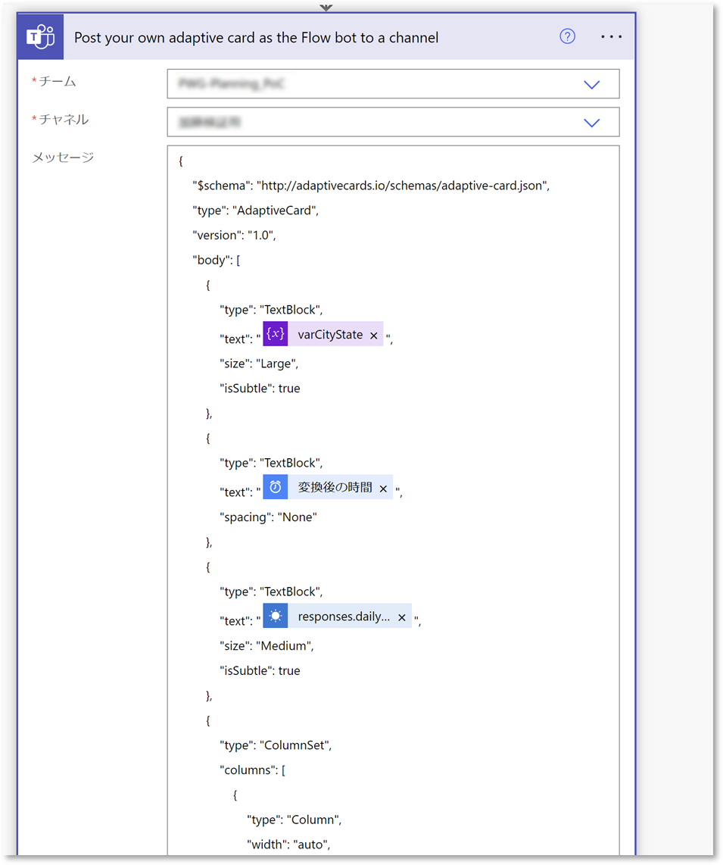
Task: Click the sun icon on the responses.daily token
Action: [x=275, y=616]
